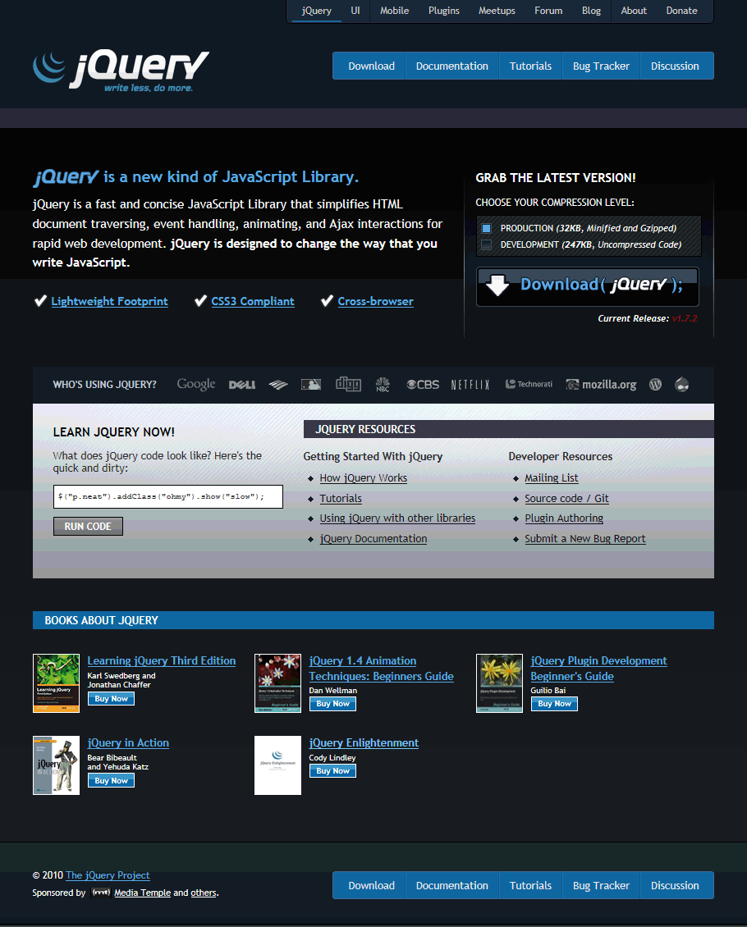Open the jQuery Enlightenment book title link

point(364,743)
